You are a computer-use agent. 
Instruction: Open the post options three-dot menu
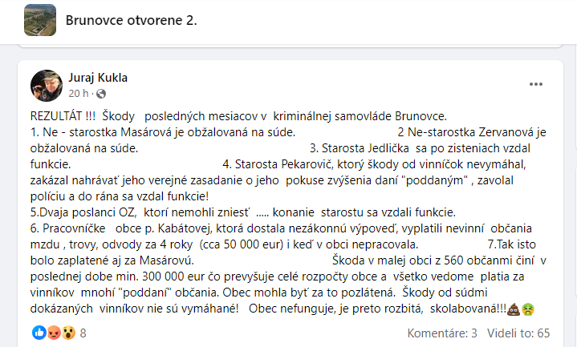[x=535, y=83]
